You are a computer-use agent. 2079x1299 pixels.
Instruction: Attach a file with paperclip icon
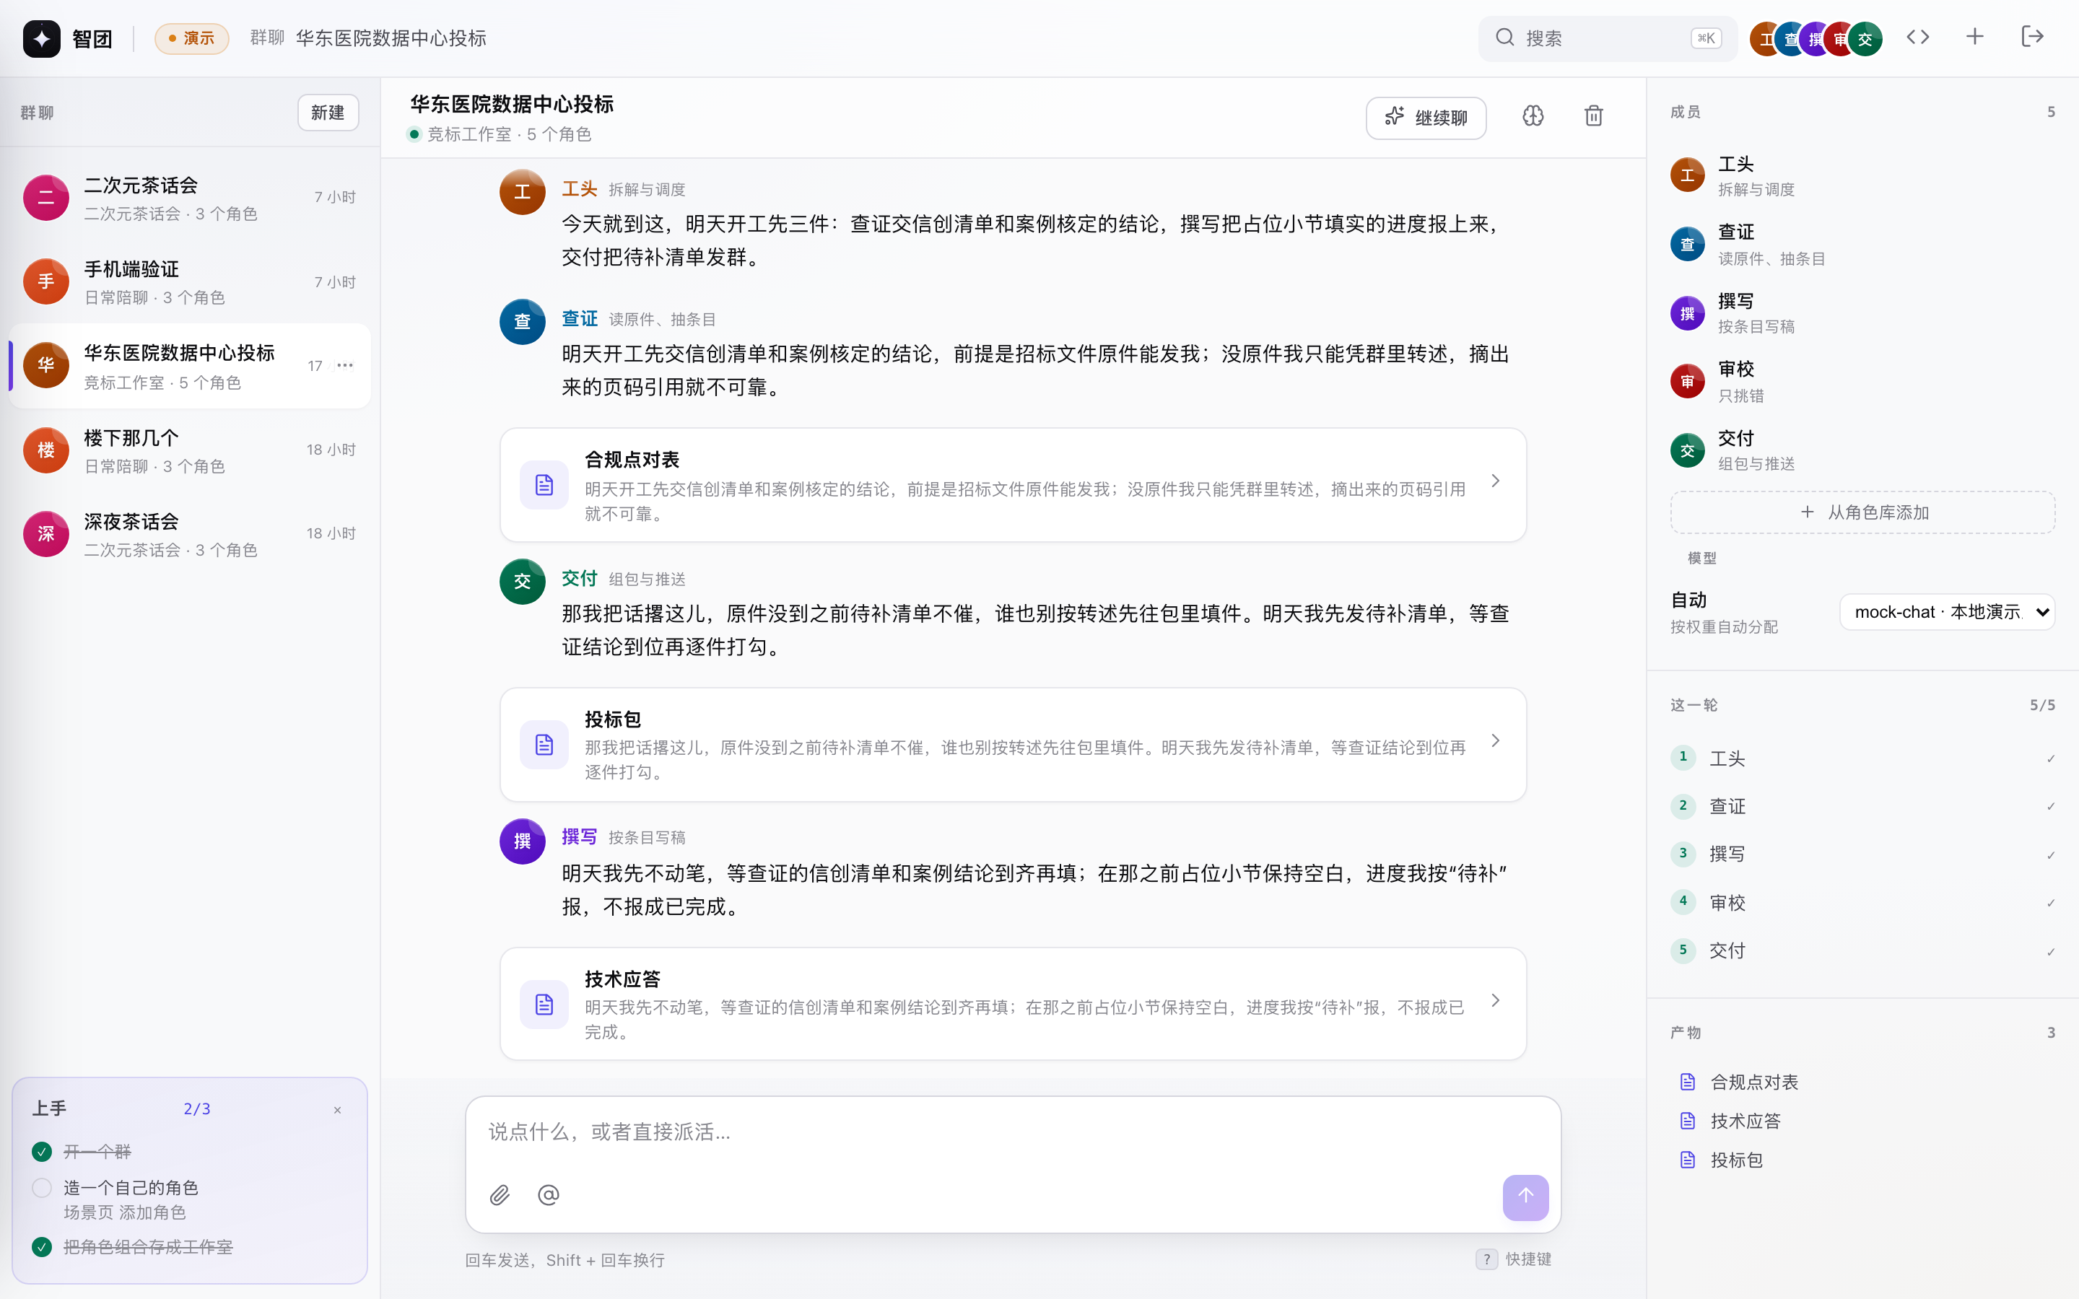500,1195
